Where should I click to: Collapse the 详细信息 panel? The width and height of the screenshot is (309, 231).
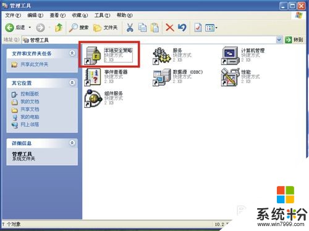[x=72, y=143]
